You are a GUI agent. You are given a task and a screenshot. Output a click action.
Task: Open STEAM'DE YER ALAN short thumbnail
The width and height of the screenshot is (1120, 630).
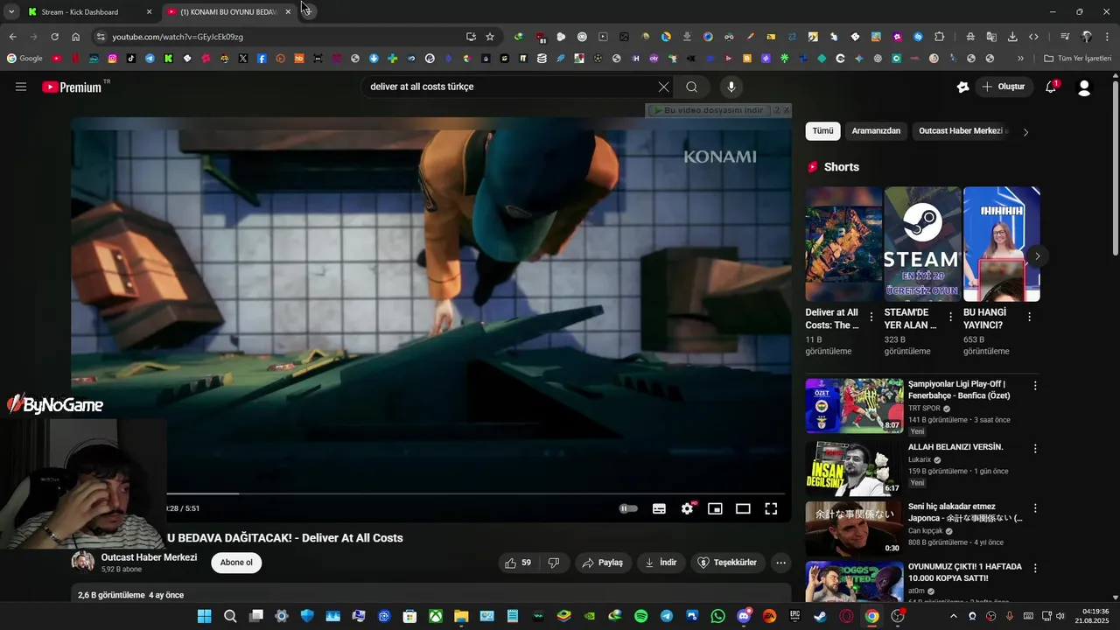click(x=922, y=244)
